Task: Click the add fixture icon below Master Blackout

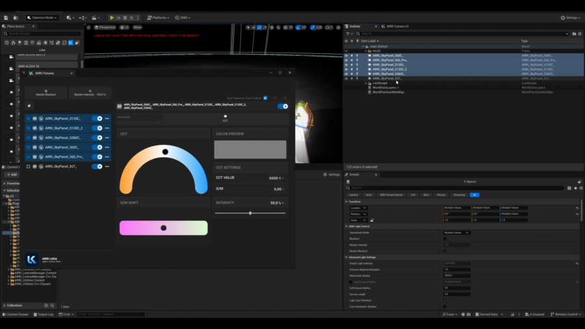Action: [x=29, y=106]
